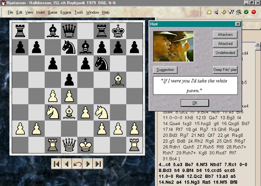
Task: Click the magnifier search icon in toolbar
Action: point(238,12)
